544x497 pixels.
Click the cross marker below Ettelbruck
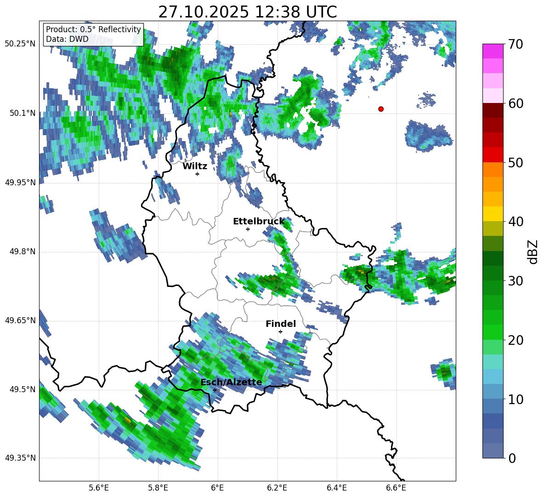click(x=248, y=229)
